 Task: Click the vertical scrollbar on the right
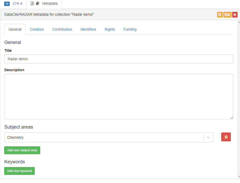tap(238, 99)
